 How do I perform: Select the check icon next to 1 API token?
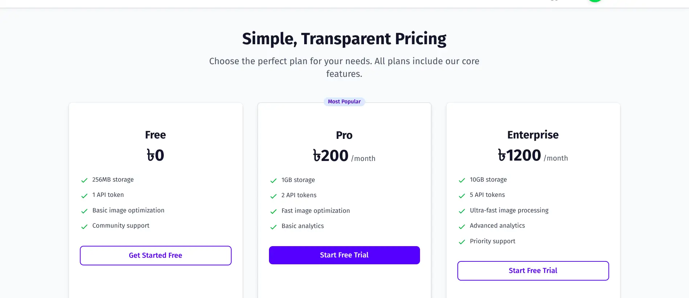[84, 196]
